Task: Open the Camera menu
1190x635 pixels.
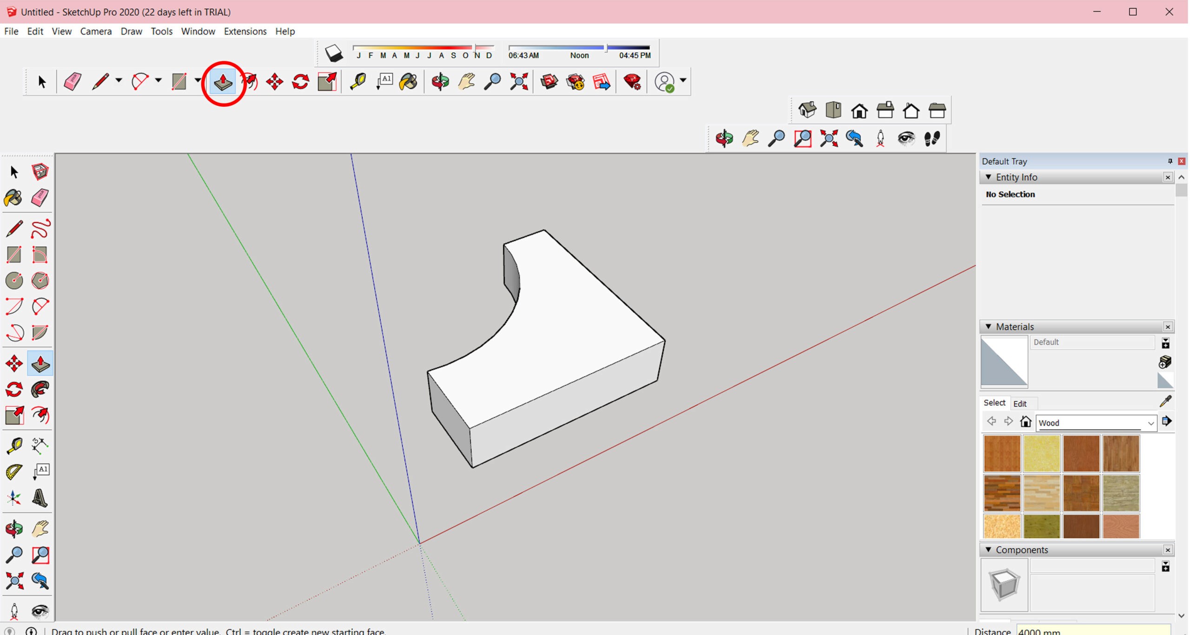Action: [x=96, y=31]
